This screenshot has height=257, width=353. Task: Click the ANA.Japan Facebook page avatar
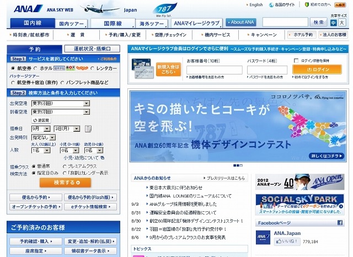263,237
